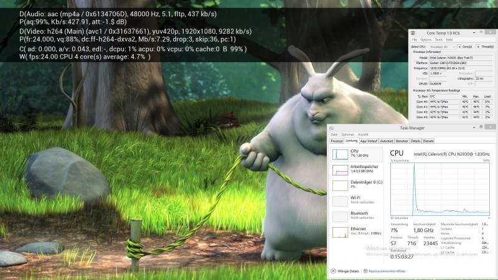The height and width of the screenshot is (280, 498).
Task: Select the Datenträger 0 (C:) sidebar entry
Action: (x=356, y=185)
